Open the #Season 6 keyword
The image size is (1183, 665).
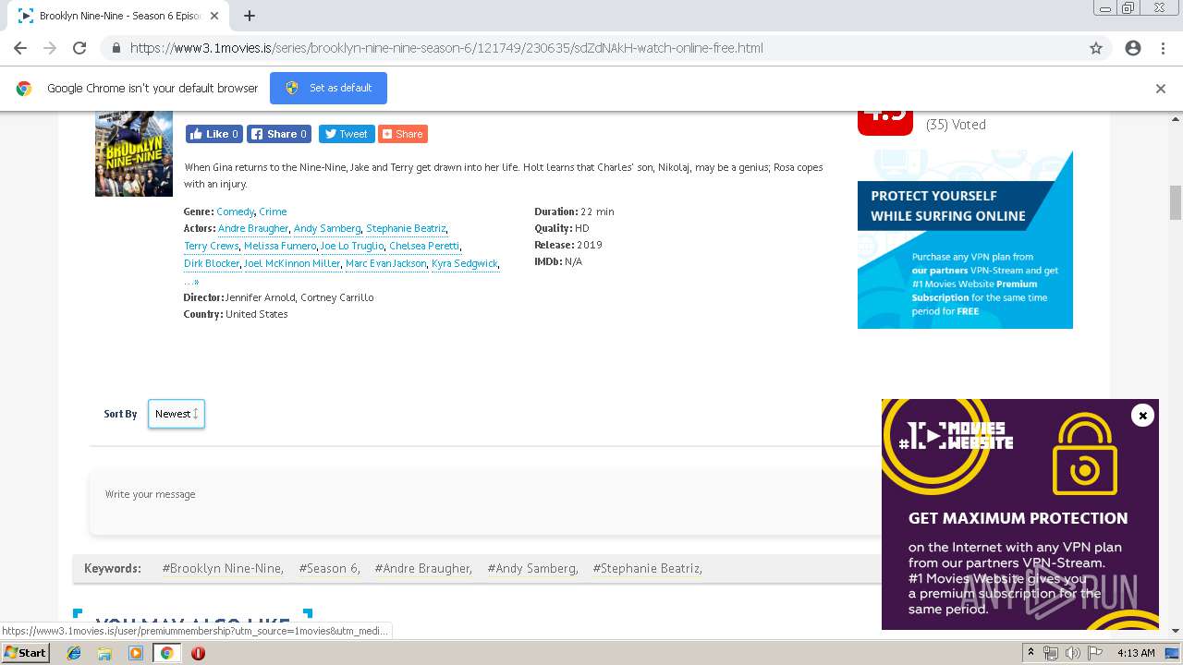329,568
